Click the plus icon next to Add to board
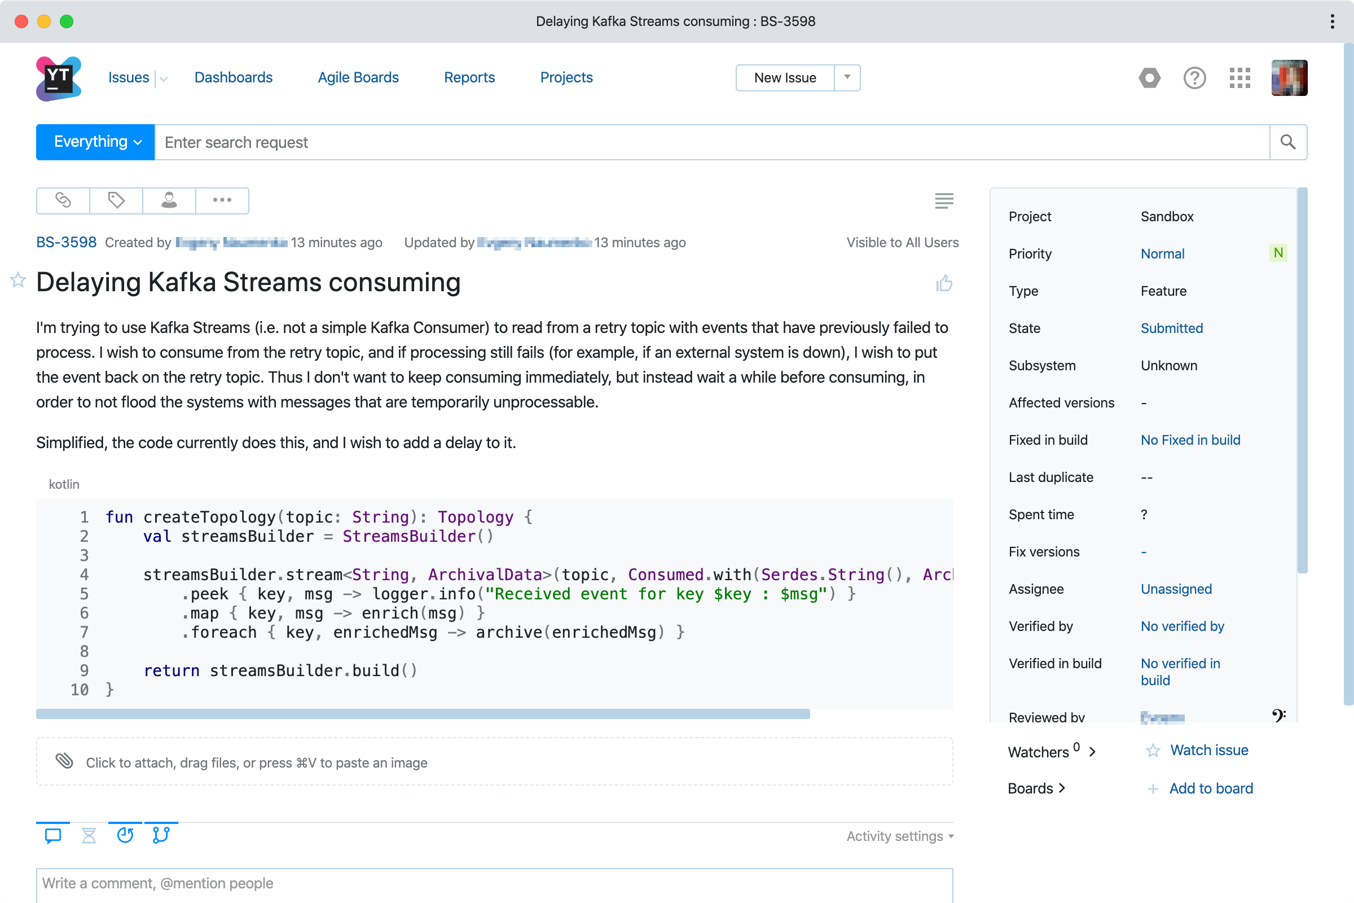Viewport: 1354px width, 903px height. (x=1153, y=789)
